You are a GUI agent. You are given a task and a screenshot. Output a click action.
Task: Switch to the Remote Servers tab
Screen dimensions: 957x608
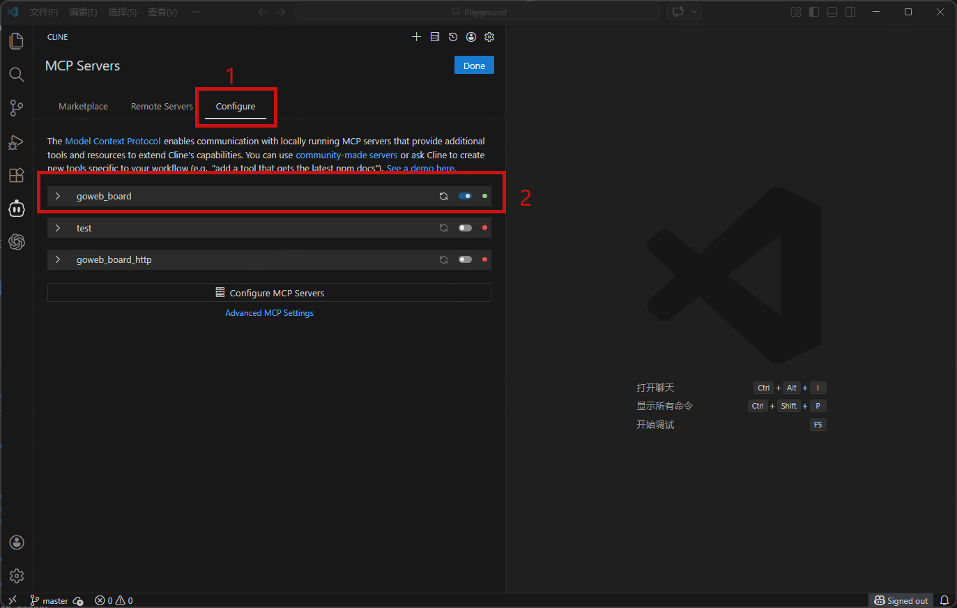click(162, 106)
